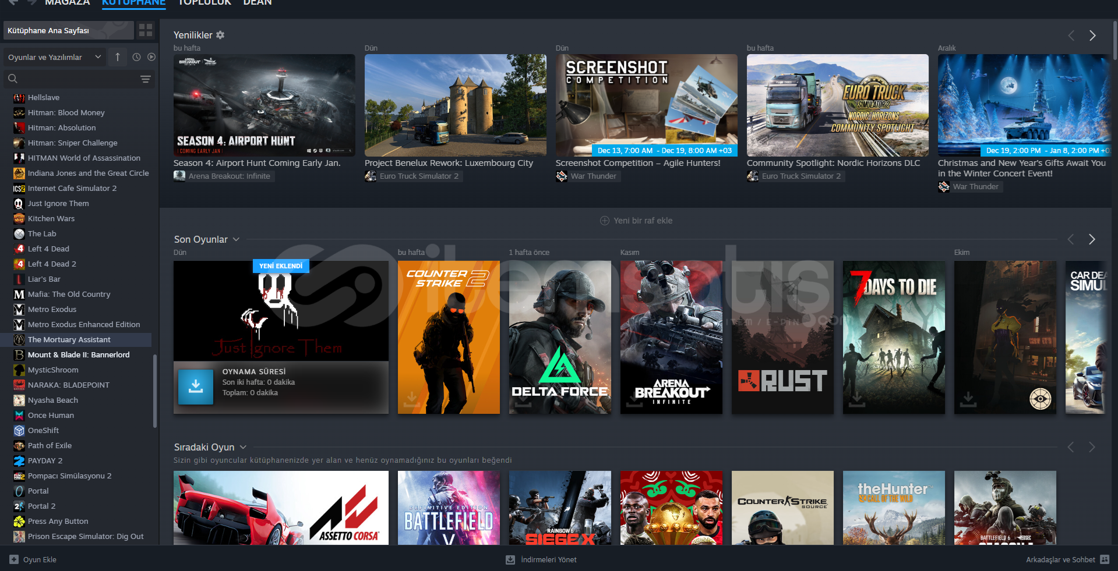Toggle sort direction arrow in sidebar
The height and width of the screenshot is (571, 1118).
point(118,57)
